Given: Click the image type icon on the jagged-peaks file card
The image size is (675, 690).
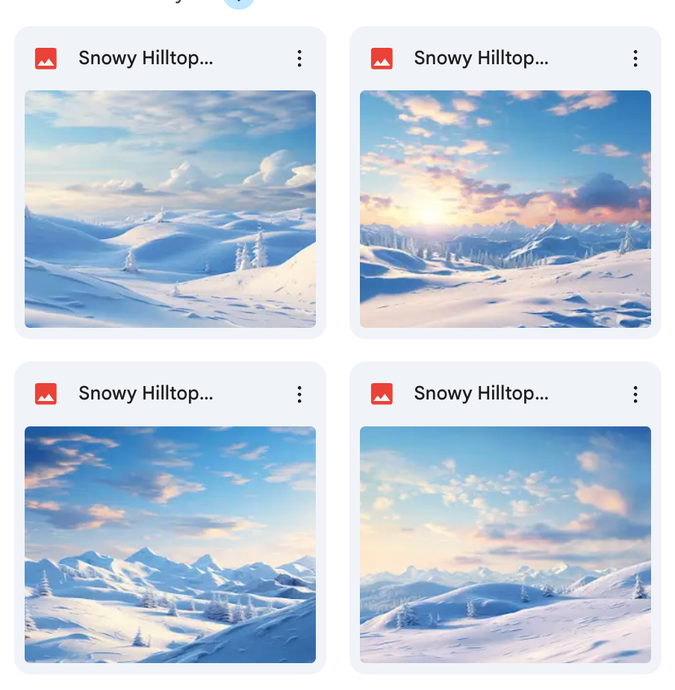Looking at the screenshot, I should click(46, 394).
